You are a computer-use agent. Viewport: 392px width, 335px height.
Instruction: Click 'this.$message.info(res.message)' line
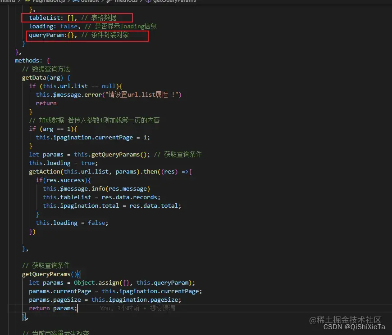pyautogui.click(x=96, y=188)
